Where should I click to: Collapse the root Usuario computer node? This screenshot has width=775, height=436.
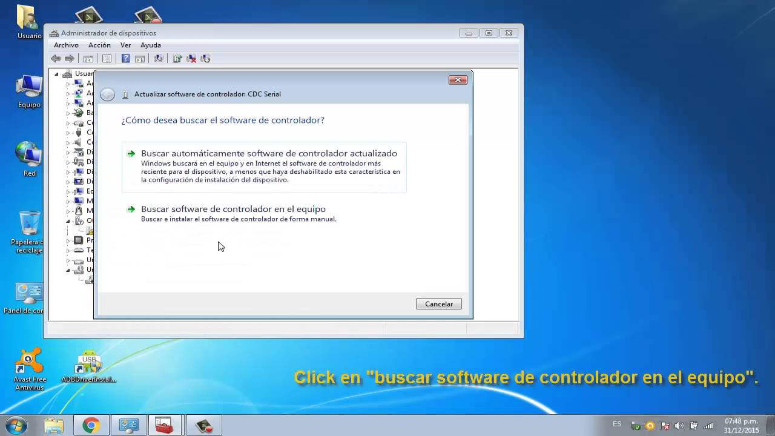[57, 74]
